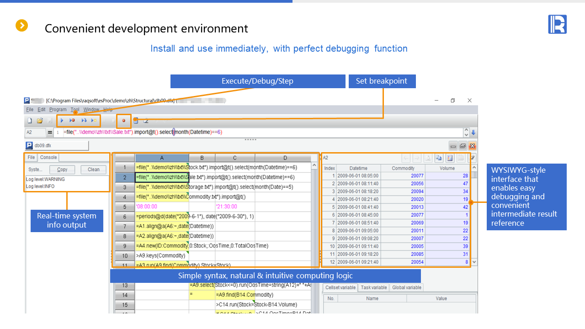Click the eraser icon in main toolbar
585x329 pixels.
(x=146, y=121)
